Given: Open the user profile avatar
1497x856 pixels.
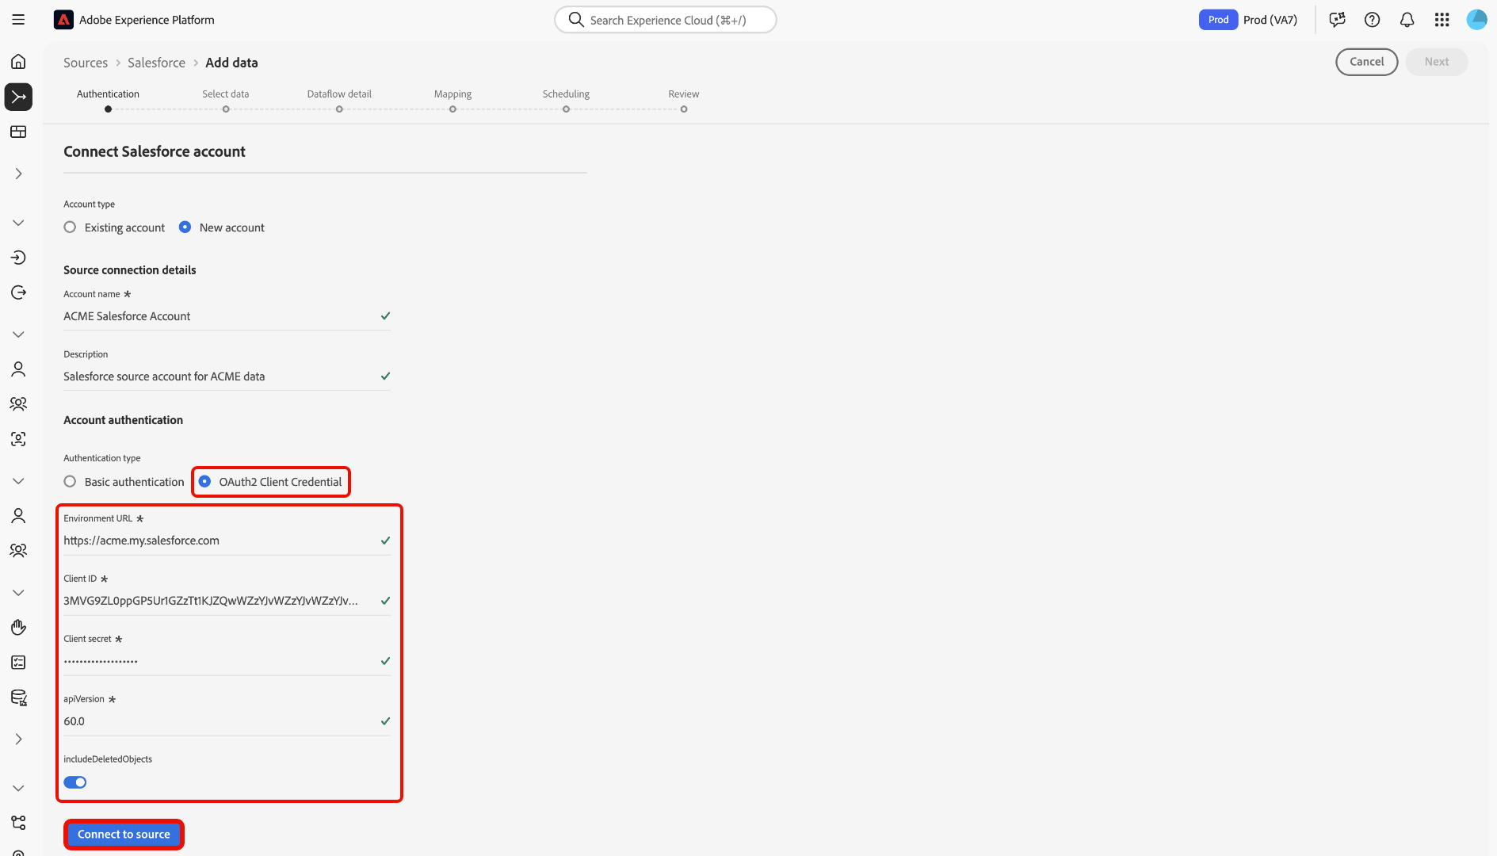Looking at the screenshot, I should [x=1476, y=20].
